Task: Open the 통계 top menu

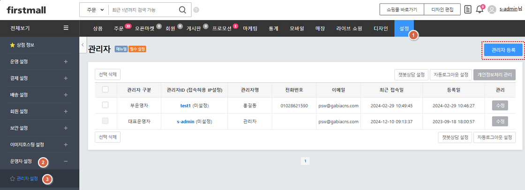Action: (x=273, y=29)
